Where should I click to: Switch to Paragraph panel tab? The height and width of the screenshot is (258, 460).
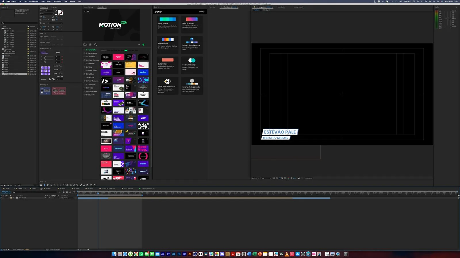(x=54, y=7)
